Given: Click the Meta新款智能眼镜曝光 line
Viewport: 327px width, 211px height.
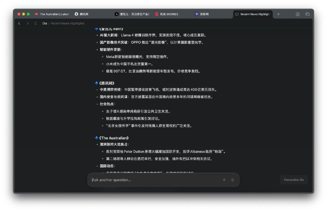Looking at the screenshot, I should [137, 57].
